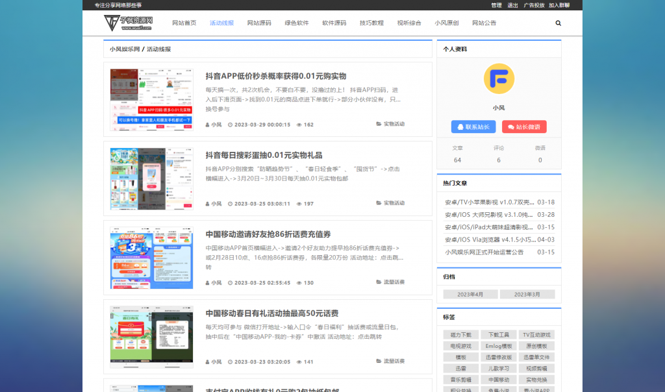The image size is (665, 392).
Task: Click the eye icon showing 162 views
Action: 299,125
